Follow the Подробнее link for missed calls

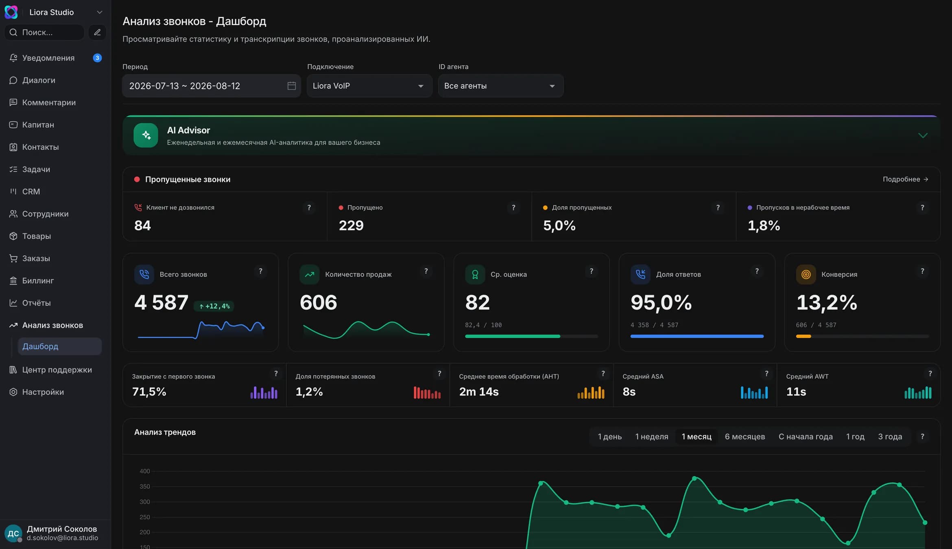pyautogui.click(x=905, y=179)
